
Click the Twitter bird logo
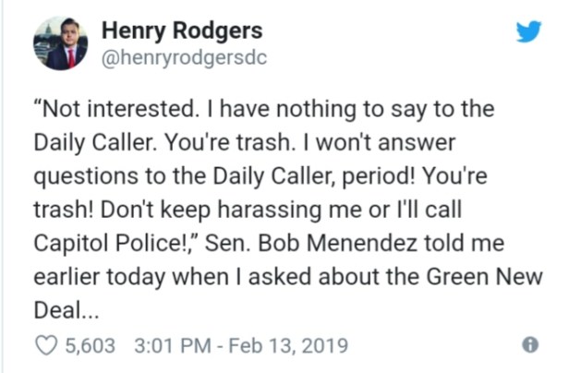click(x=528, y=30)
